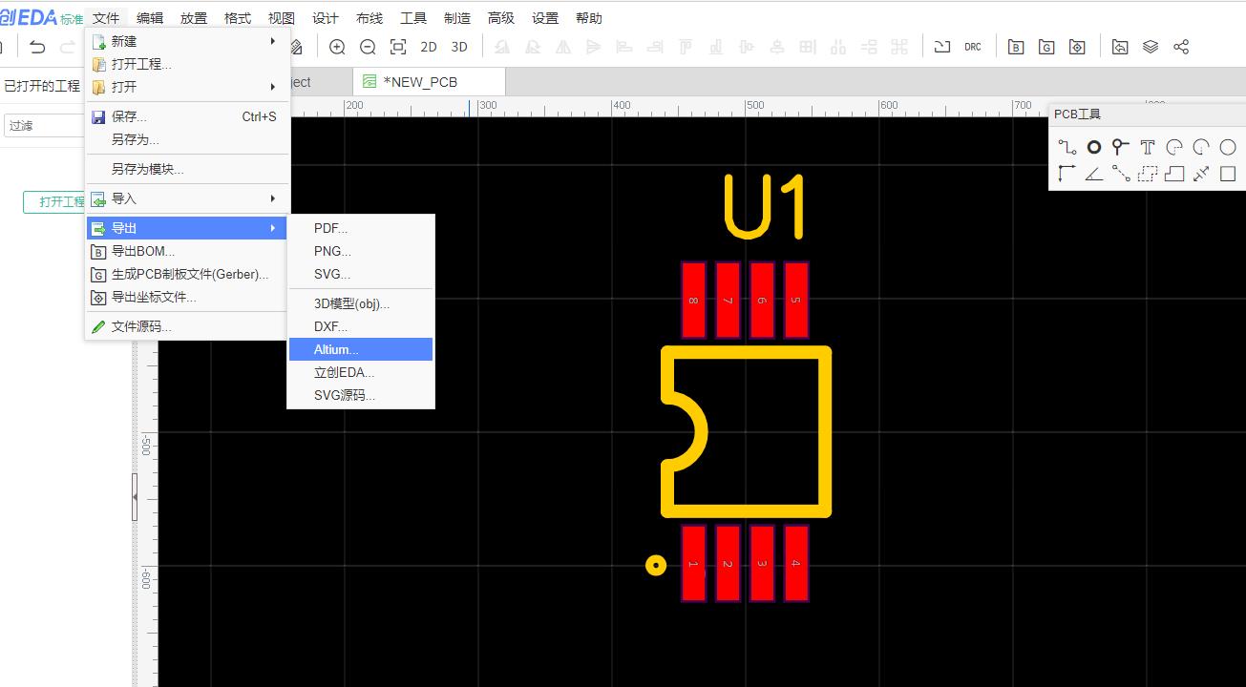
Task: Select the Rectangle tool in PCB tools
Action: 1228,174
